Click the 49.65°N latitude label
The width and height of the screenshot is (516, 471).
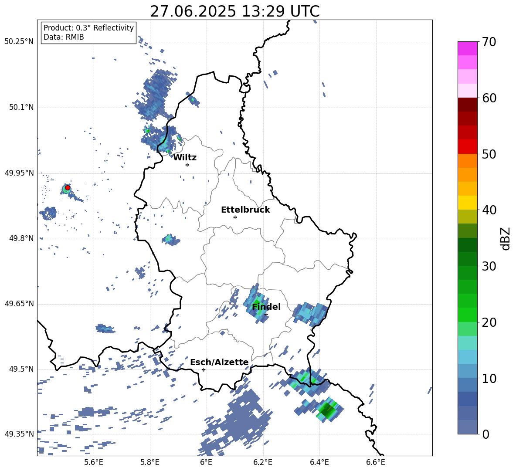(x=19, y=303)
